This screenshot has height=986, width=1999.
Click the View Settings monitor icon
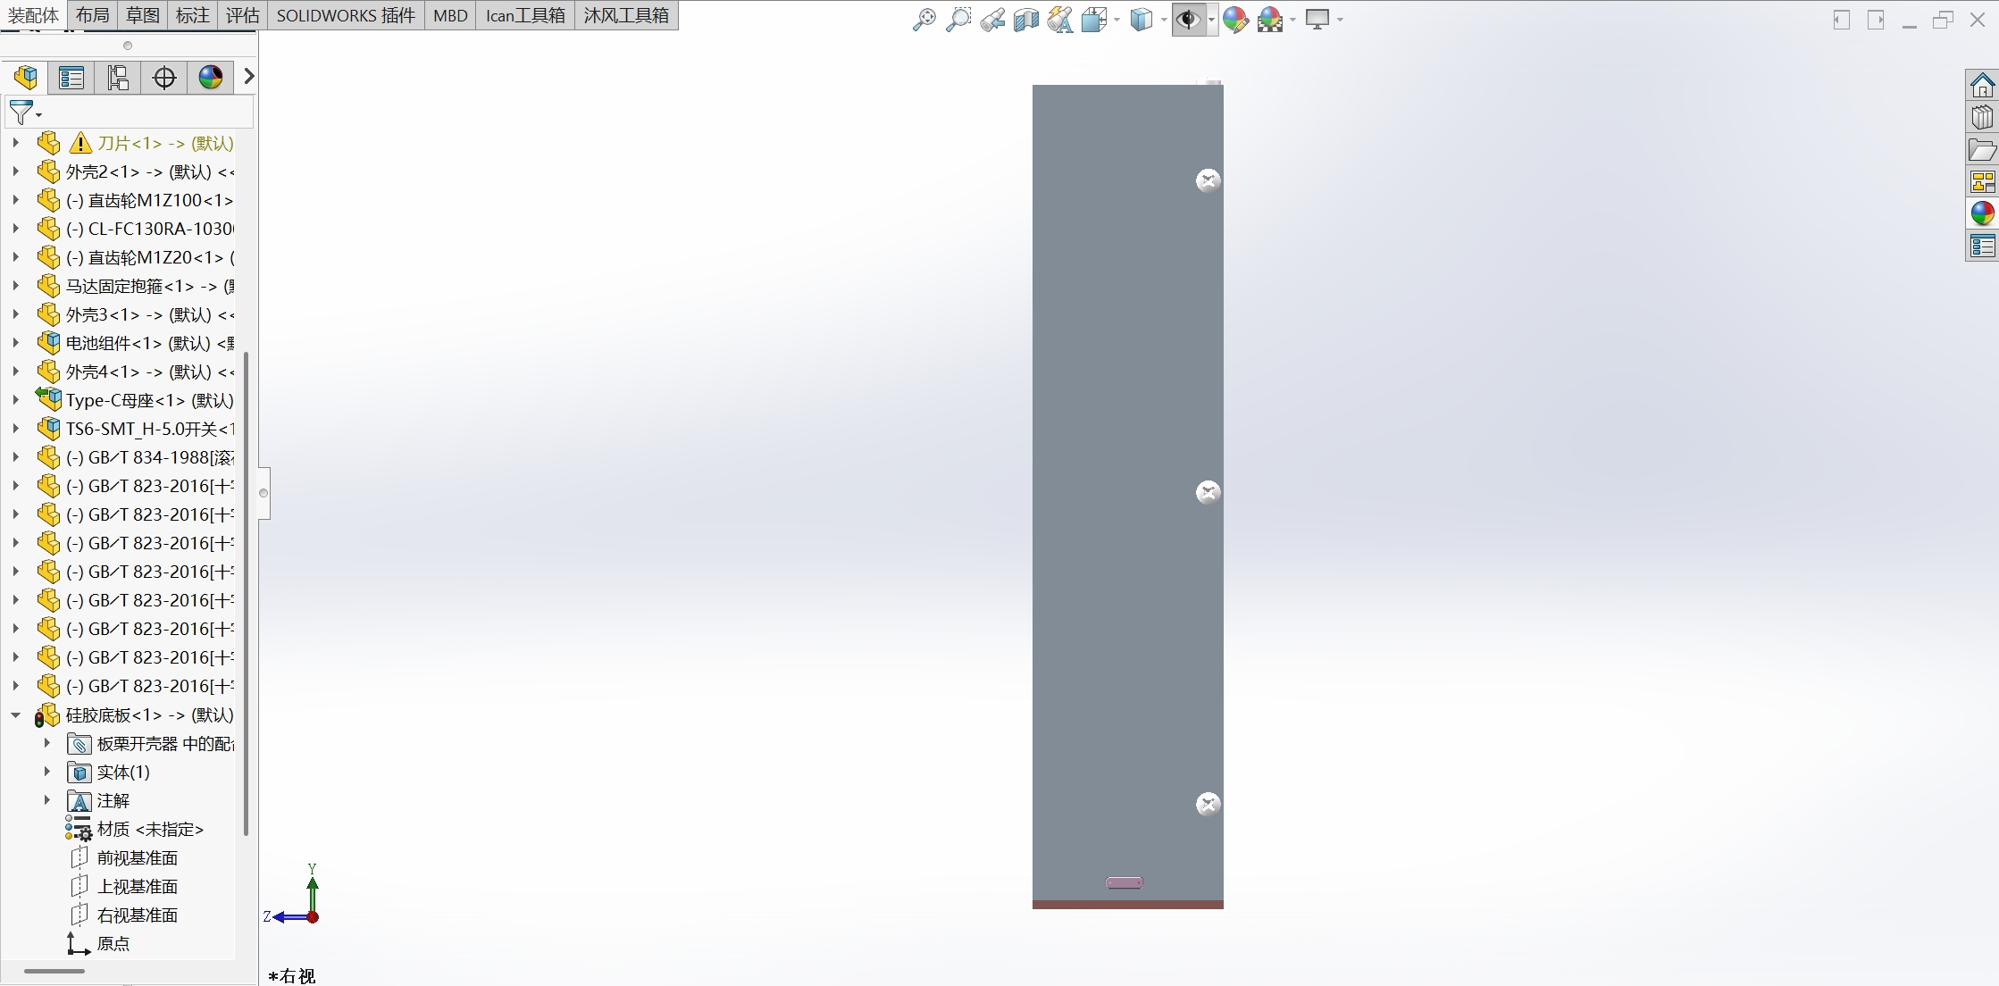tap(1317, 19)
